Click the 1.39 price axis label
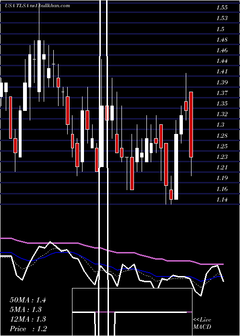The width and height of the screenshot is (240, 336). pyautogui.click(x=222, y=82)
